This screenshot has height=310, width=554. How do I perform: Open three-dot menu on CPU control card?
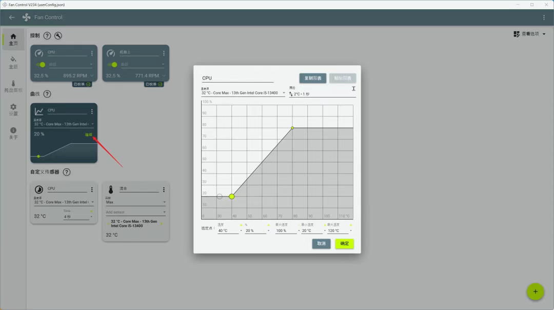click(x=92, y=53)
